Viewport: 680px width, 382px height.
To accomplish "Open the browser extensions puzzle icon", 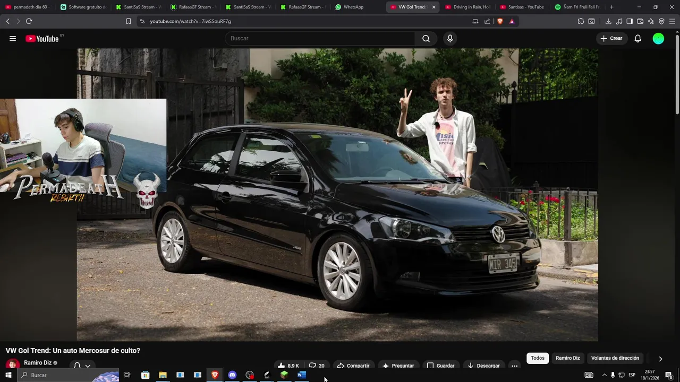I will tap(581, 21).
